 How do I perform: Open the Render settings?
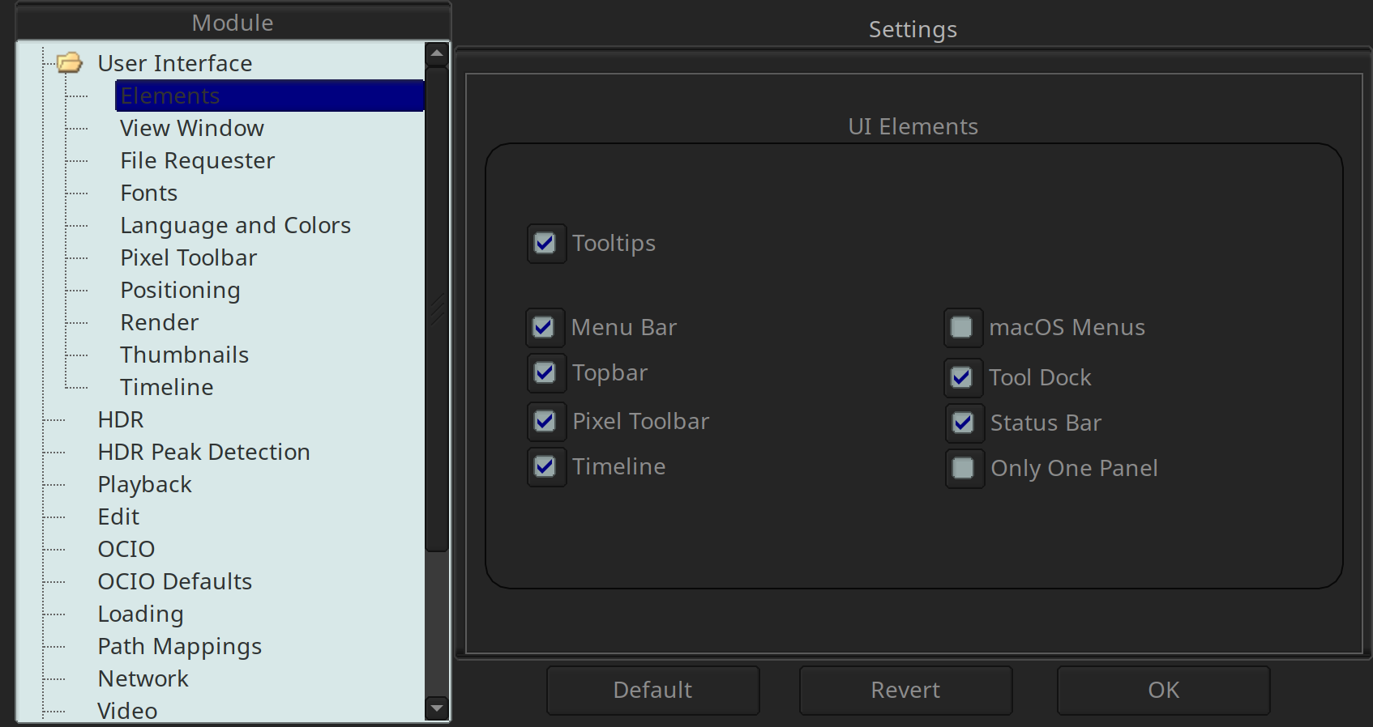coord(160,322)
